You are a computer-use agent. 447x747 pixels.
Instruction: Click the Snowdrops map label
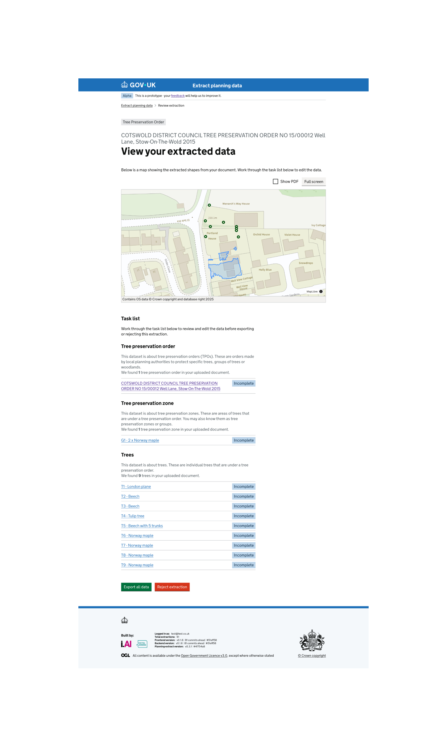point(306,263)
